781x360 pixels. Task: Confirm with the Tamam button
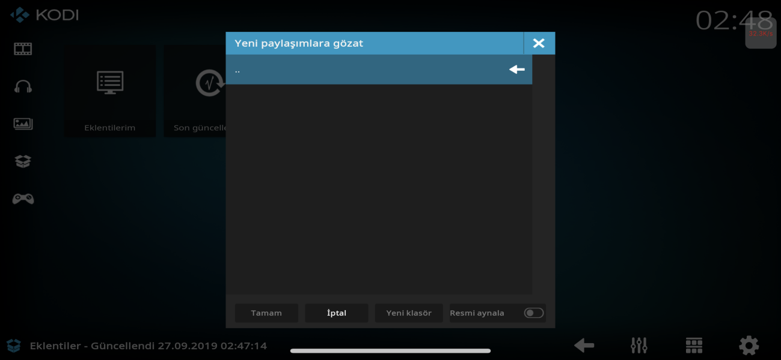coord(266,313)
